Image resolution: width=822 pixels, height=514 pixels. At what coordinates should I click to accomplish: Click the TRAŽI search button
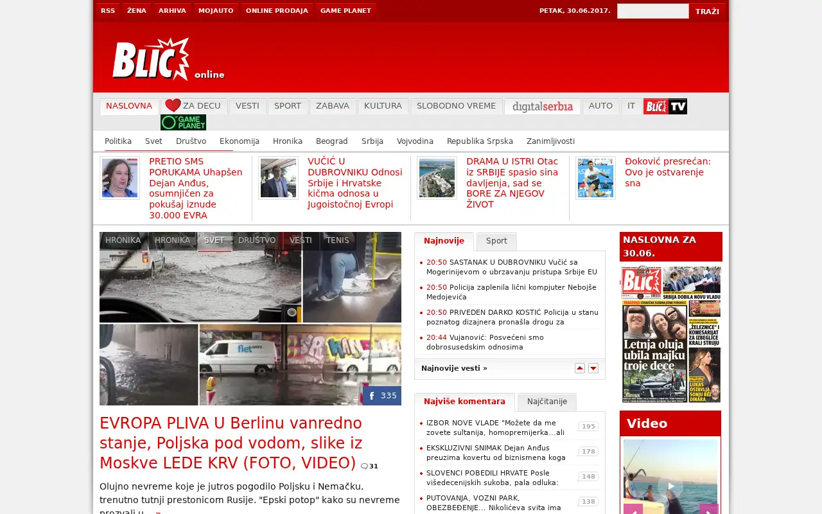[x=707, y=12]
